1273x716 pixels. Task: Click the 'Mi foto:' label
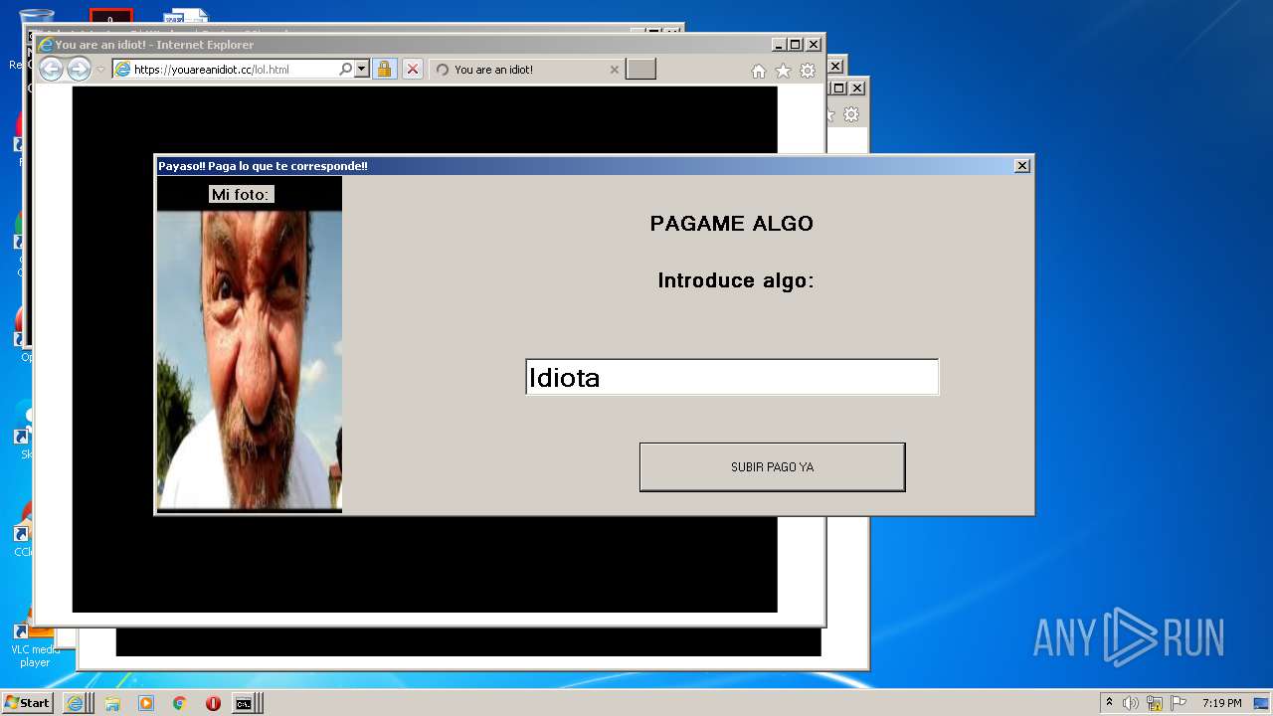coord(241,195)
